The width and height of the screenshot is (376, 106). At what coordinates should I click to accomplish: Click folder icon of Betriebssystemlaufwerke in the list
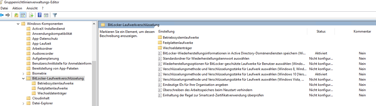(160, 37)
